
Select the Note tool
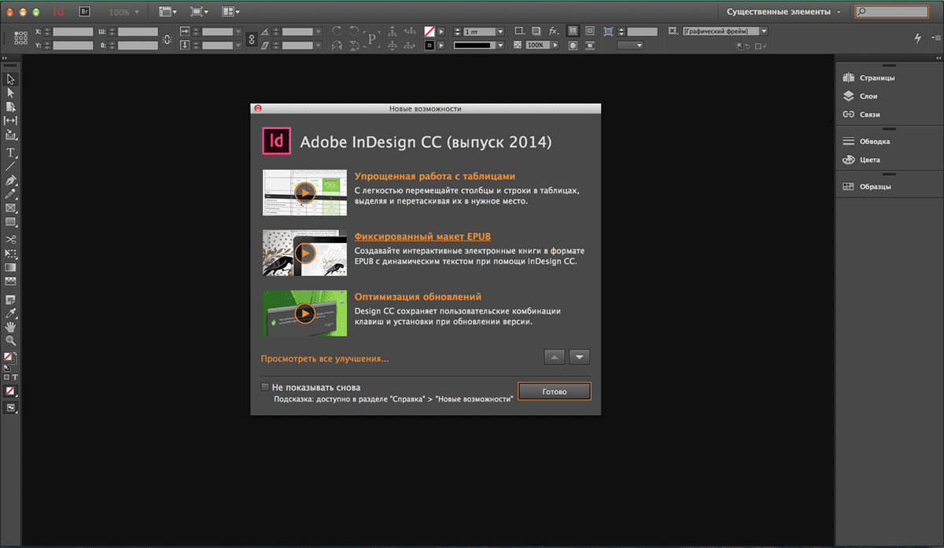(11, 300)
